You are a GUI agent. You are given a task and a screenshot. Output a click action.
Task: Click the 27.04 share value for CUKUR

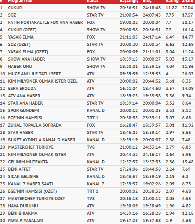pos(187,7)
